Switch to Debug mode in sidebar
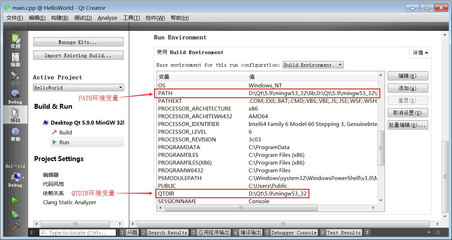 click(x=15, y=97)
